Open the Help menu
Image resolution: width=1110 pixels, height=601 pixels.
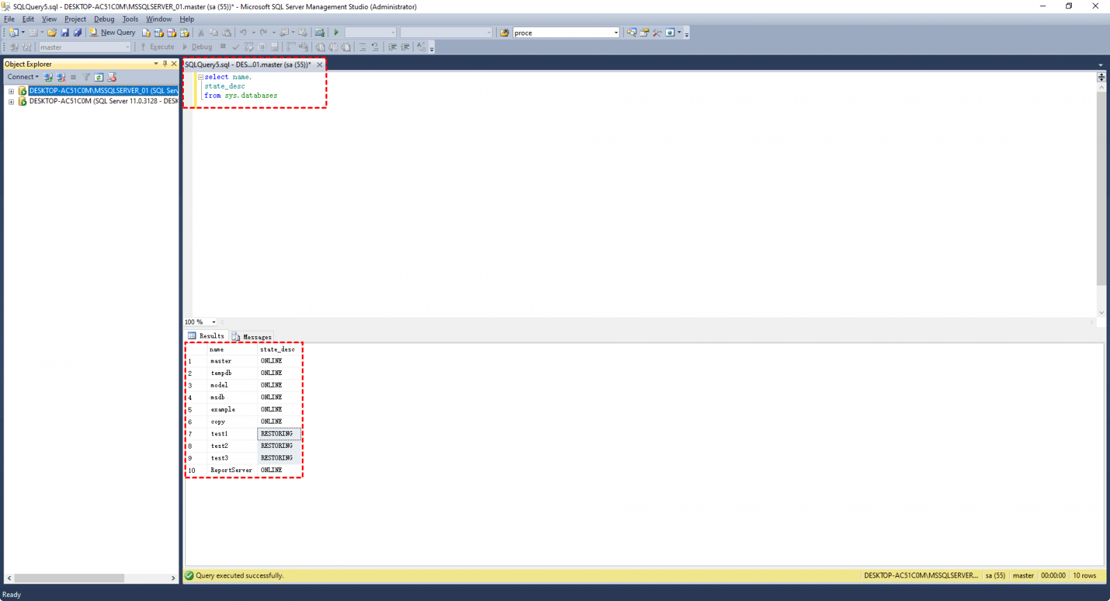(187, 19)
